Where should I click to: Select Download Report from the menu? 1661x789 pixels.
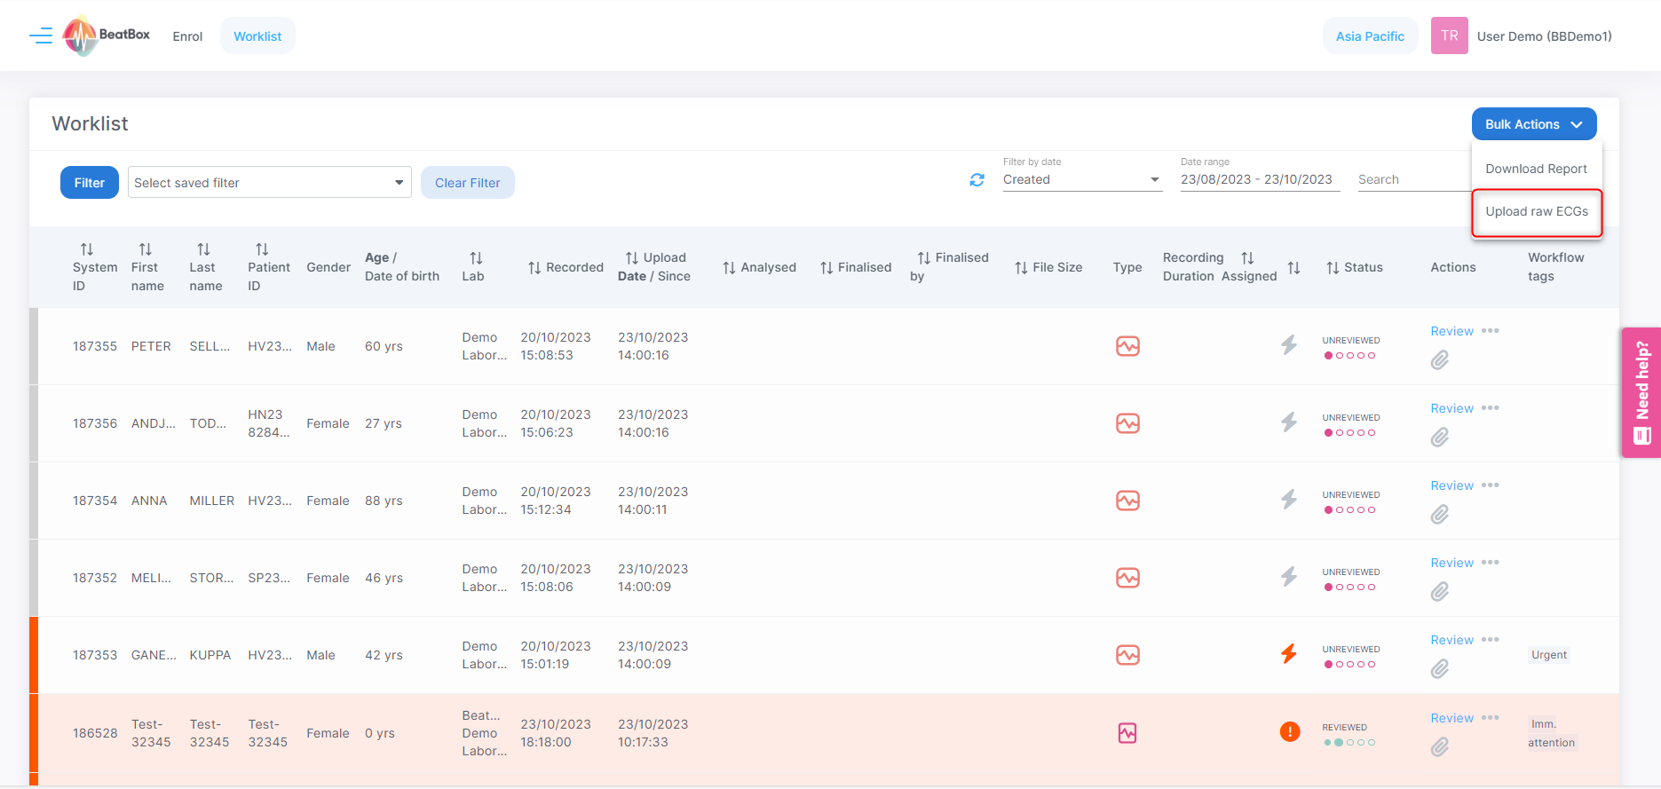(x=1536, y=170)
